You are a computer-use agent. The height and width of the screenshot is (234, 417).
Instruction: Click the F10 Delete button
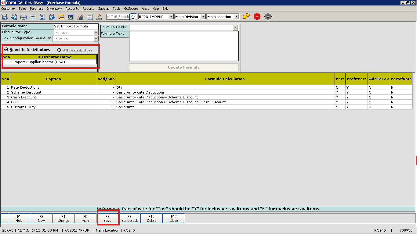click(x=152, y=218)
